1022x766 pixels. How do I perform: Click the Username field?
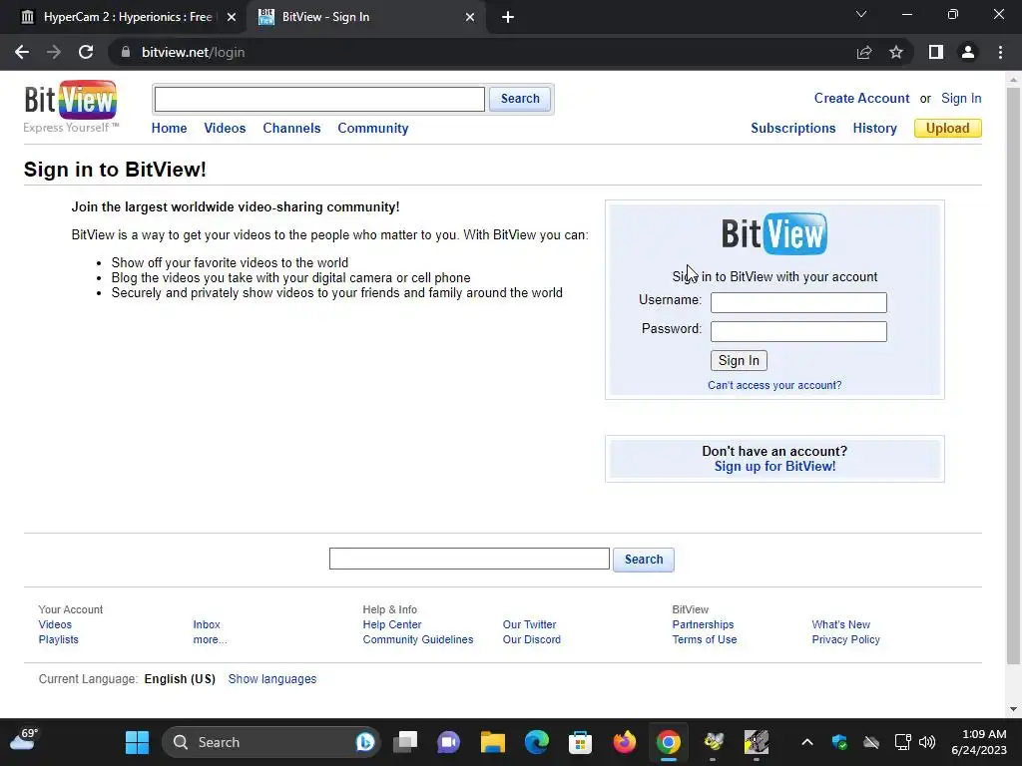[798, 302]
